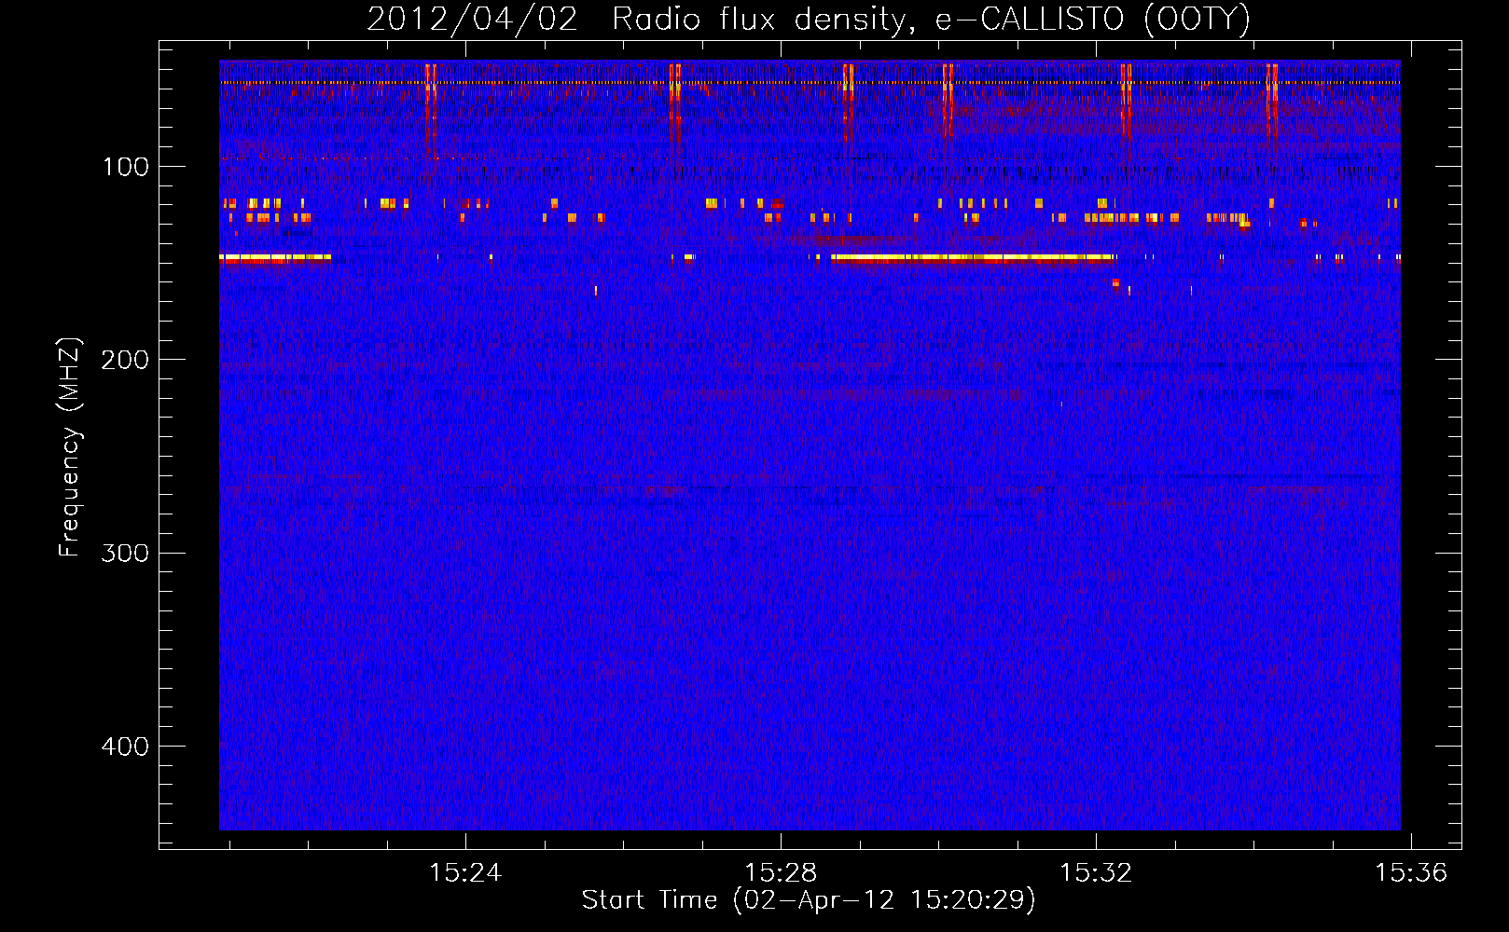The image size is (1509, 932).
Task: Select the 200 frequency tick label
Action: 125,360
